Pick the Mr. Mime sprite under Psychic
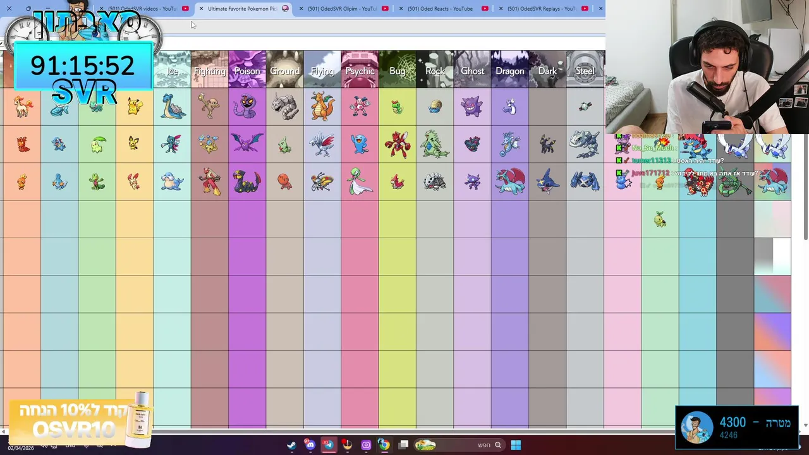Viewport: 809px width, 455px height. pyautogui.click(x=360, y=107)
